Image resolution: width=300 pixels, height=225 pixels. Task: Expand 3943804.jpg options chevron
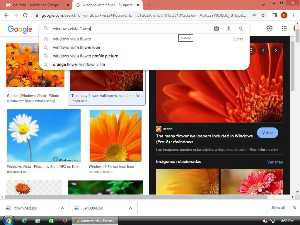(x=131, y=208)
